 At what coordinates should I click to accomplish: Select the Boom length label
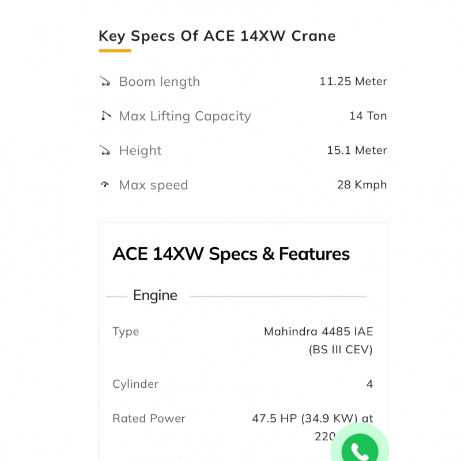pyautogui.click(x=159, y=82)
